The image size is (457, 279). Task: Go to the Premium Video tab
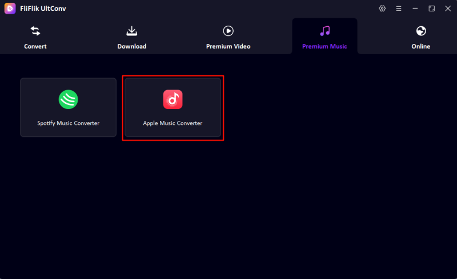tap(228, 37)
